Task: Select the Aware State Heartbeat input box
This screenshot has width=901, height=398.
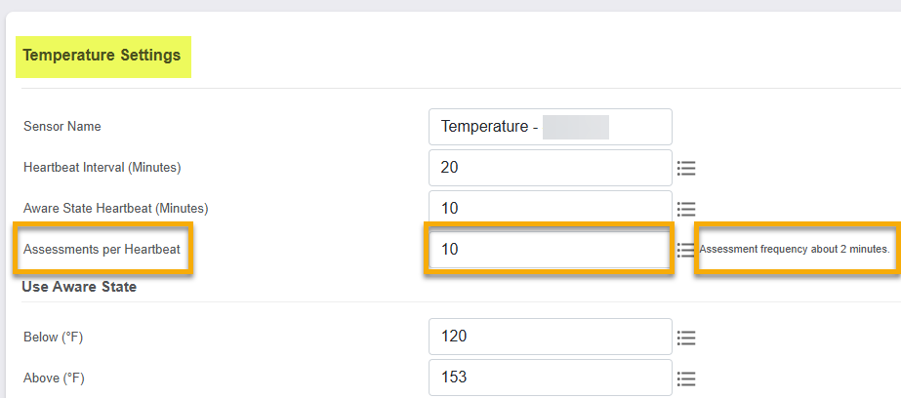Action: click(550, 208)
